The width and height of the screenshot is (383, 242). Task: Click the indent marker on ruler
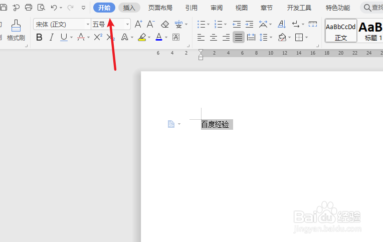pyautogui.click(x=201, y=55)
